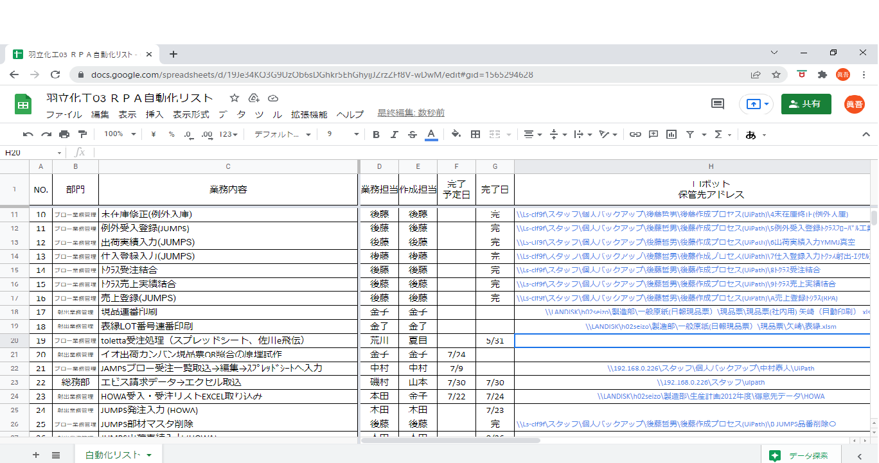This screenshot has height=463, width=879.
Task: Open the 表示形式 menu
Action: coord(191,115)
